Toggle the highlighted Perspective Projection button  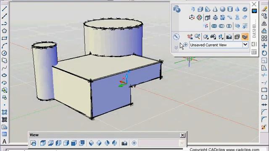(245, 36)
